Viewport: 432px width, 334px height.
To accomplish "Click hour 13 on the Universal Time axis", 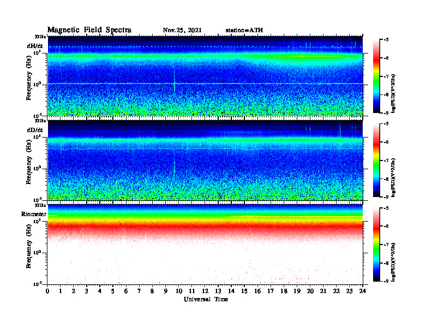I will tap(218, 291).
